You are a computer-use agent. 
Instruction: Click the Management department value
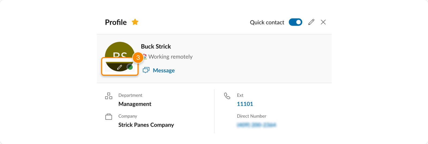tap(135, 104)
